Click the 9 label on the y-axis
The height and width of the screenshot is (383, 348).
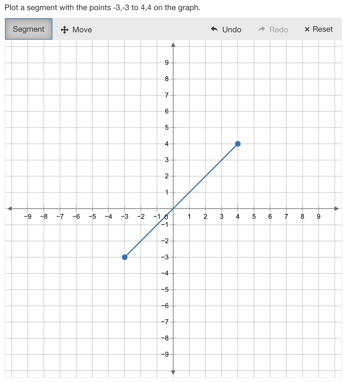coord(167,63)
